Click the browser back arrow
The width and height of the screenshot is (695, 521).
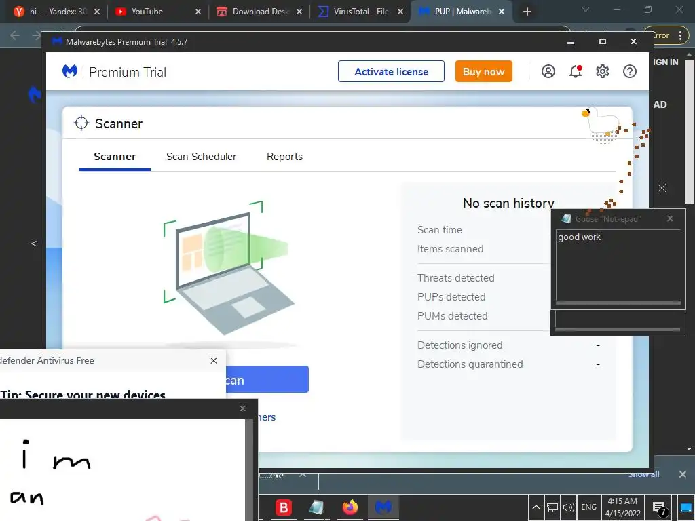[x=15, y=35]
